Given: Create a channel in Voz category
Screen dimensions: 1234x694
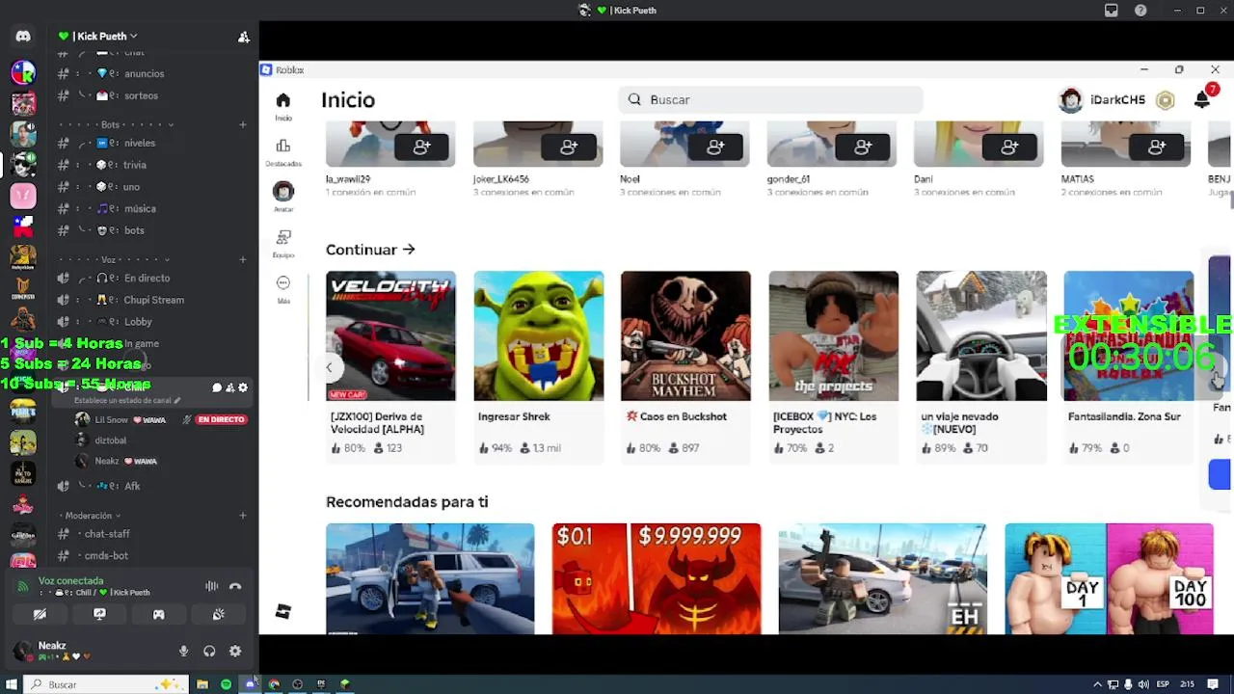Looking at the screenshot, I should pyautogui.click(x=243, y=259).
